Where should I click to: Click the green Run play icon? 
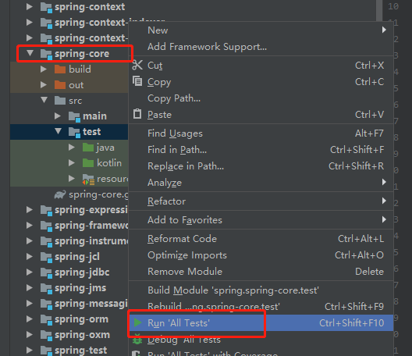coord(137,322)
